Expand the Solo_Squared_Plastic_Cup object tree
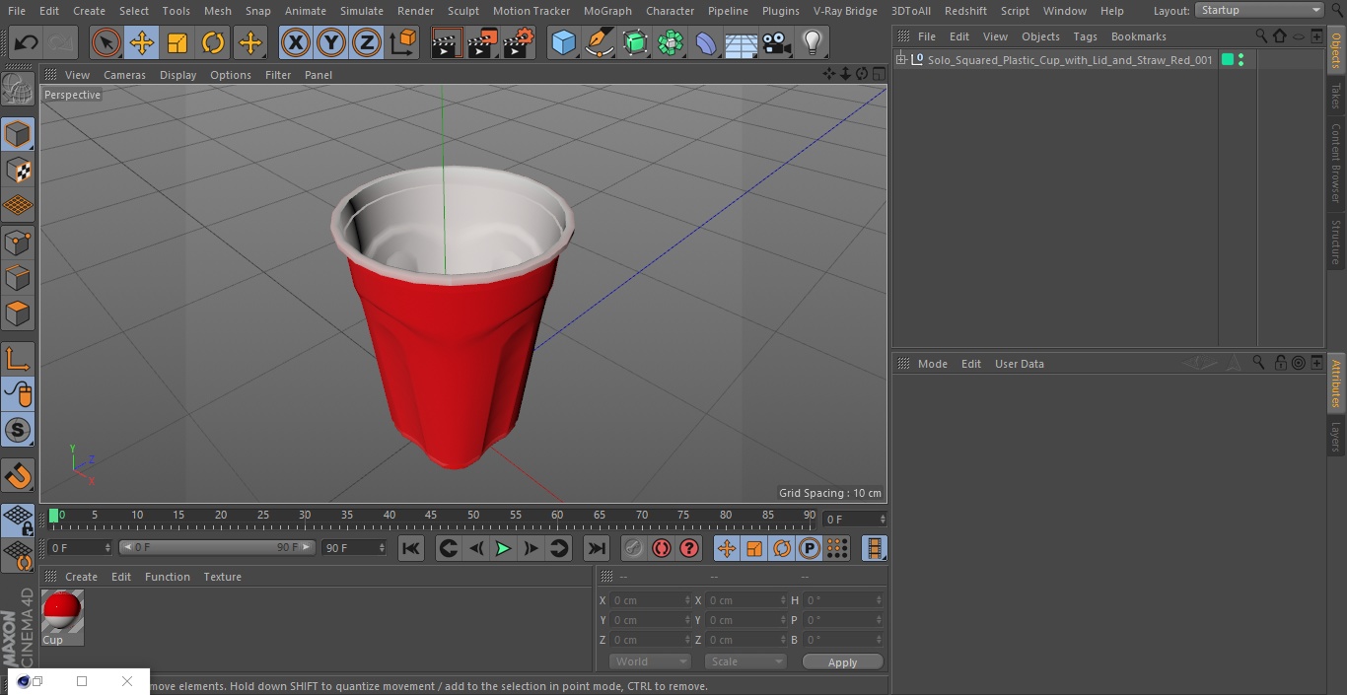1347x695 pixels. 900,60
